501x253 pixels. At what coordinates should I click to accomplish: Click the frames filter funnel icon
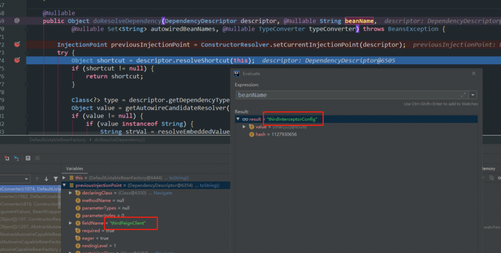point(56,179)
